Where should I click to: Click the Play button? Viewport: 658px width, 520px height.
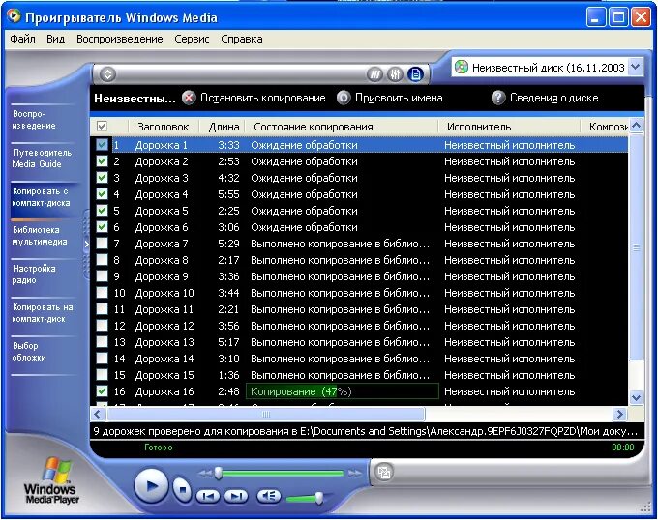(151, 486)
